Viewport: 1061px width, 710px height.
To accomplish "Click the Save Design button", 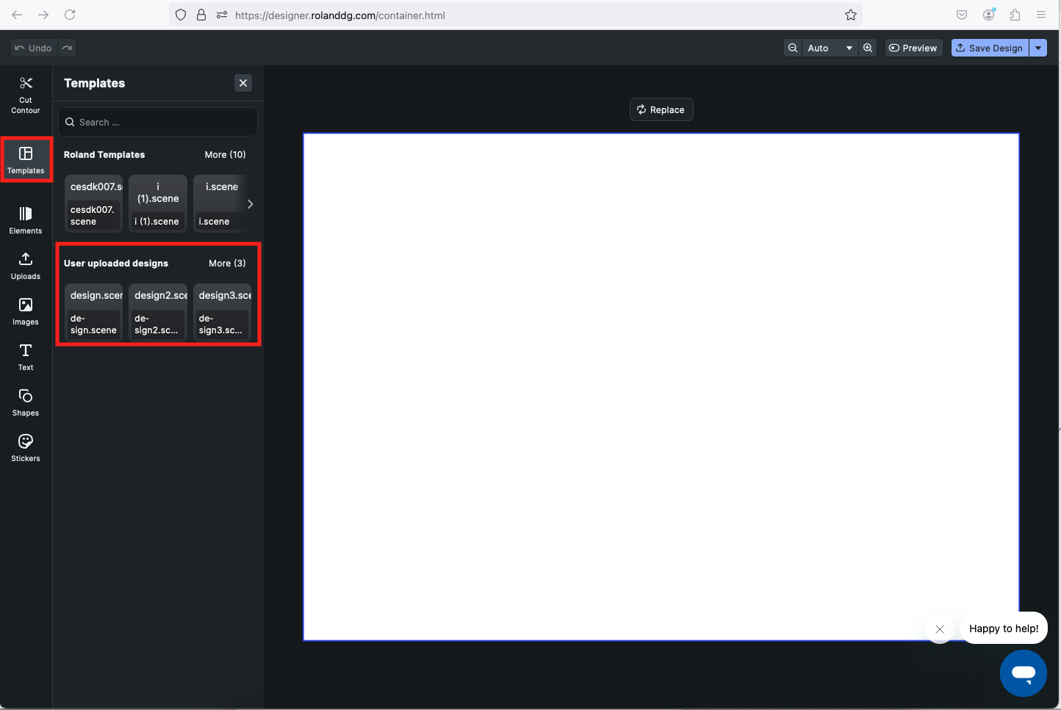I will (x=989, y=48).
